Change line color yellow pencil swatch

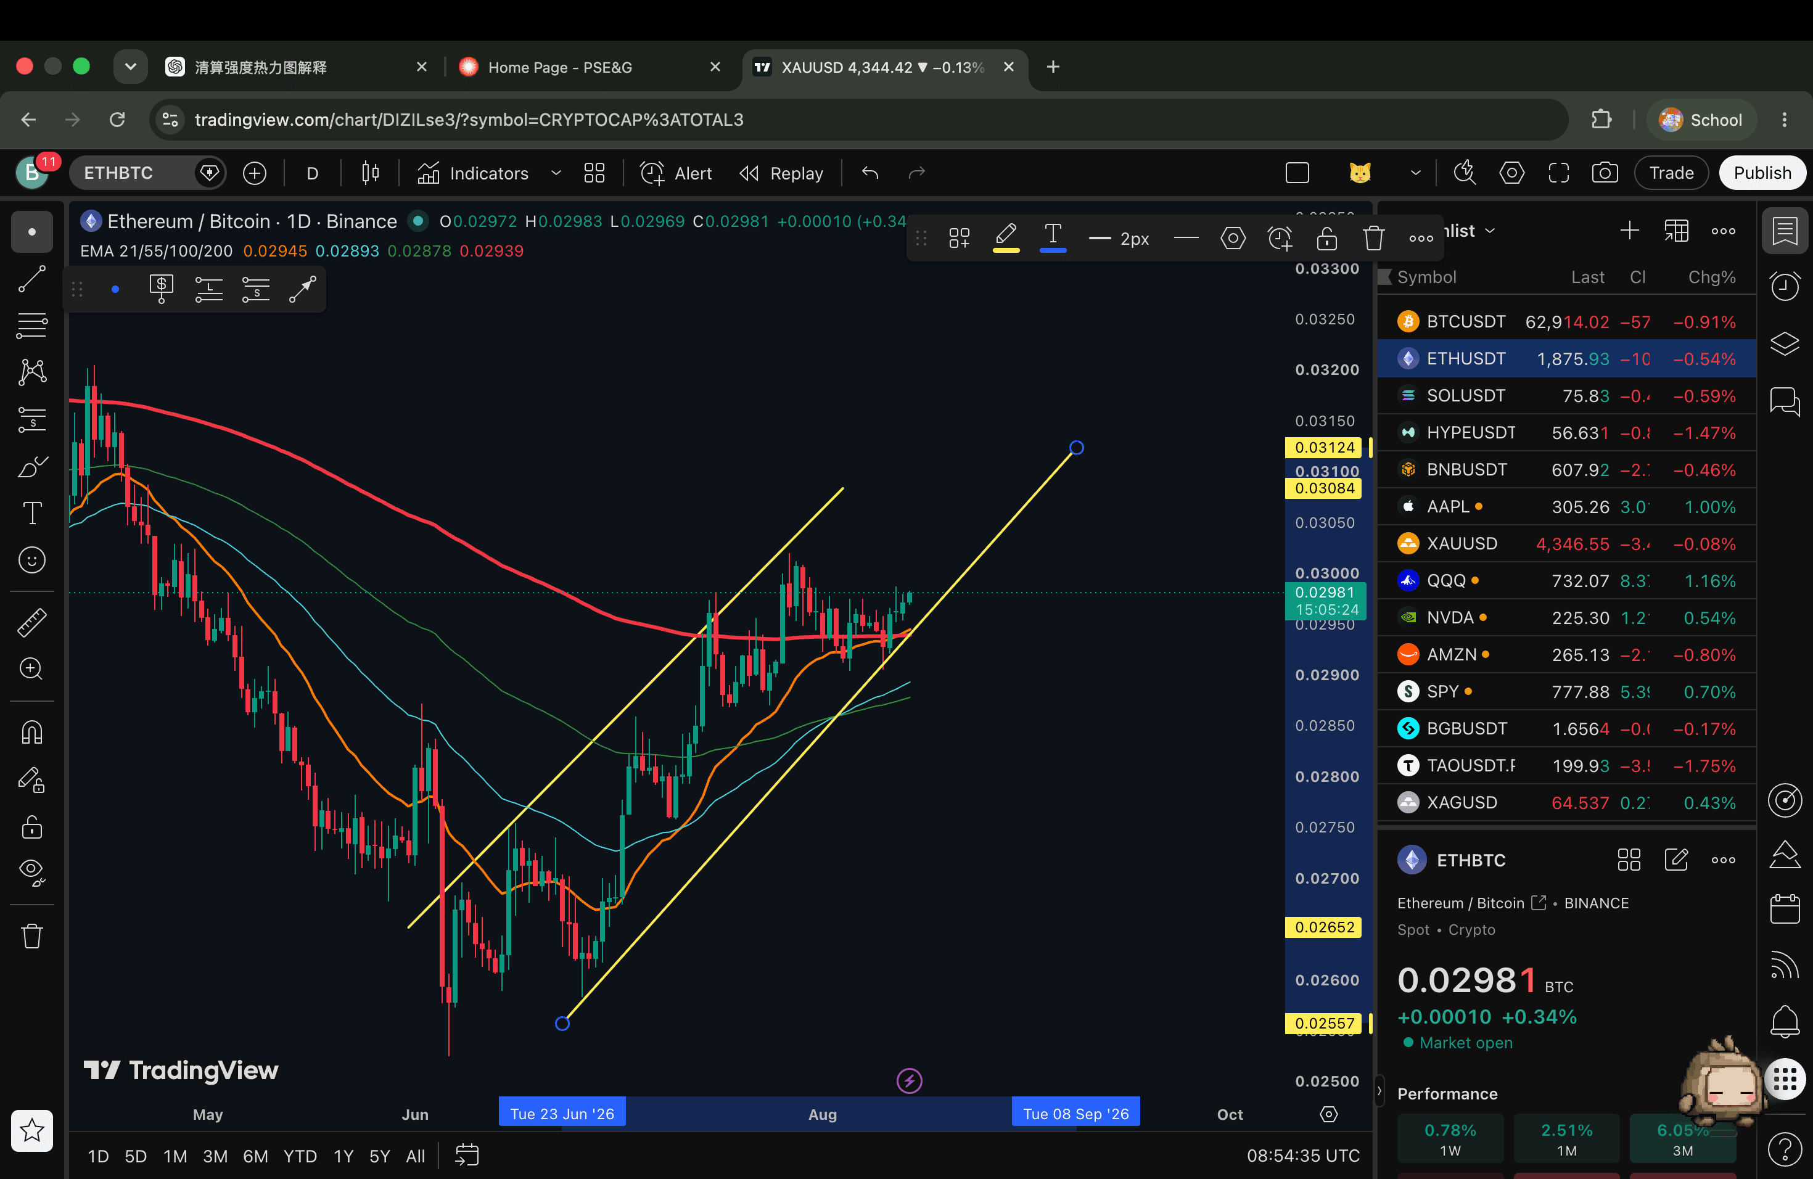tap(1006, 237)
